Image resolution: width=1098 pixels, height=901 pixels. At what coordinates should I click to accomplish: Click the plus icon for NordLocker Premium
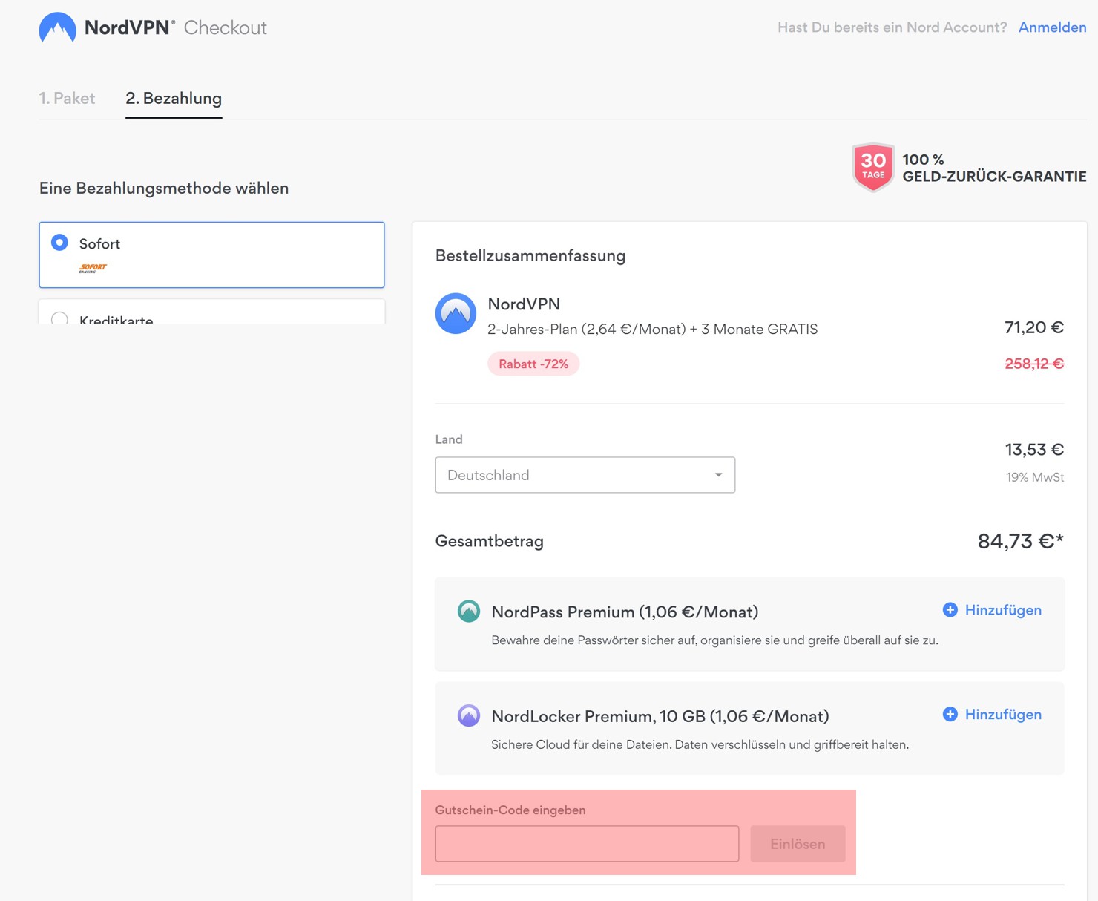(950, 714)
